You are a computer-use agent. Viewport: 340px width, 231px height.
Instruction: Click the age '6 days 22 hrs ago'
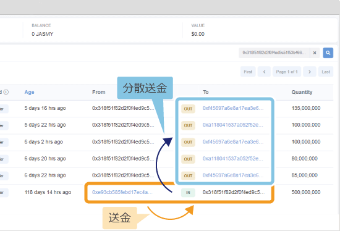click(45, 175)
